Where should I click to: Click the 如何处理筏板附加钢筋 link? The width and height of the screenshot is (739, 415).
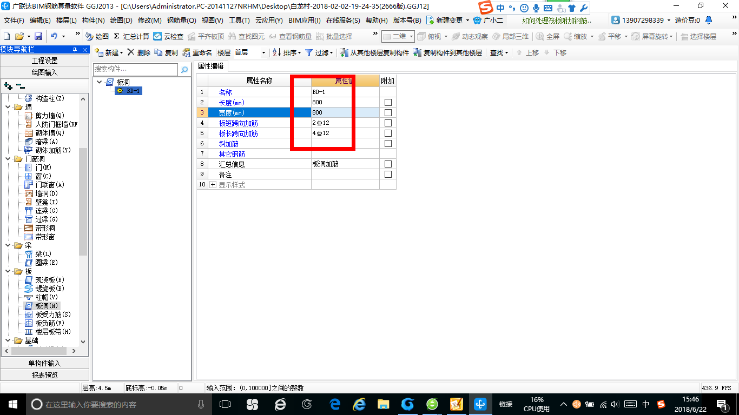point(557,21)
